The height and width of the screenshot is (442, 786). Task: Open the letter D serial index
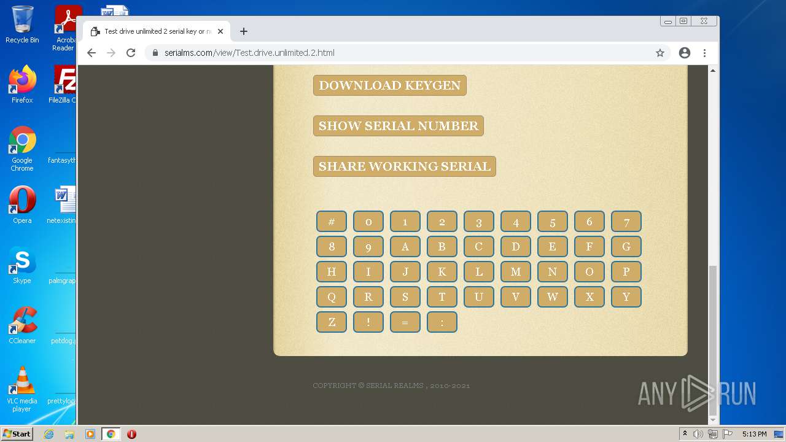[x=516, y=247]
